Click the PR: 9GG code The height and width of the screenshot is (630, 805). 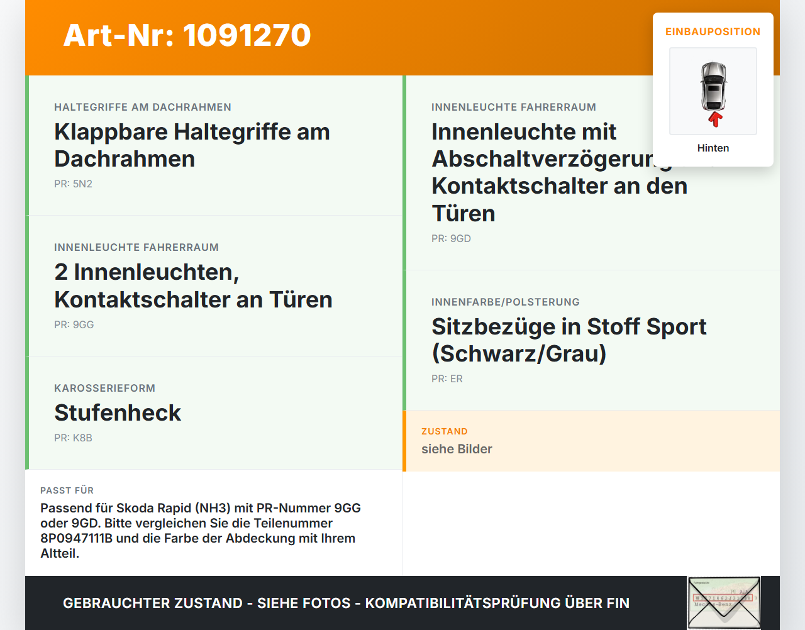[74, 324]
